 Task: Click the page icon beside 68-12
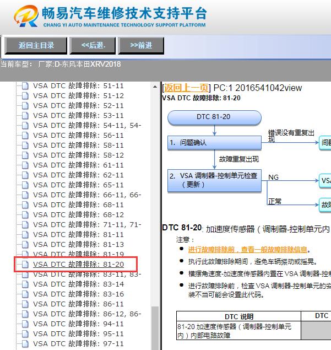coord(25,215)
